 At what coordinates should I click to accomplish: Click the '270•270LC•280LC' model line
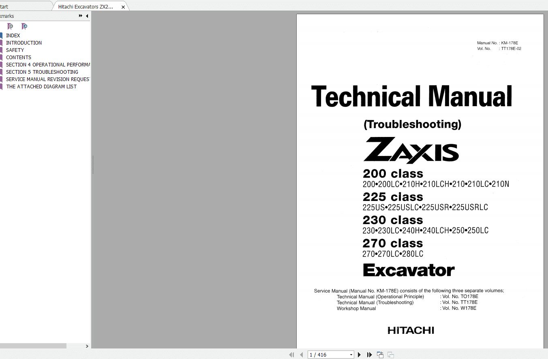coord(393,254)
